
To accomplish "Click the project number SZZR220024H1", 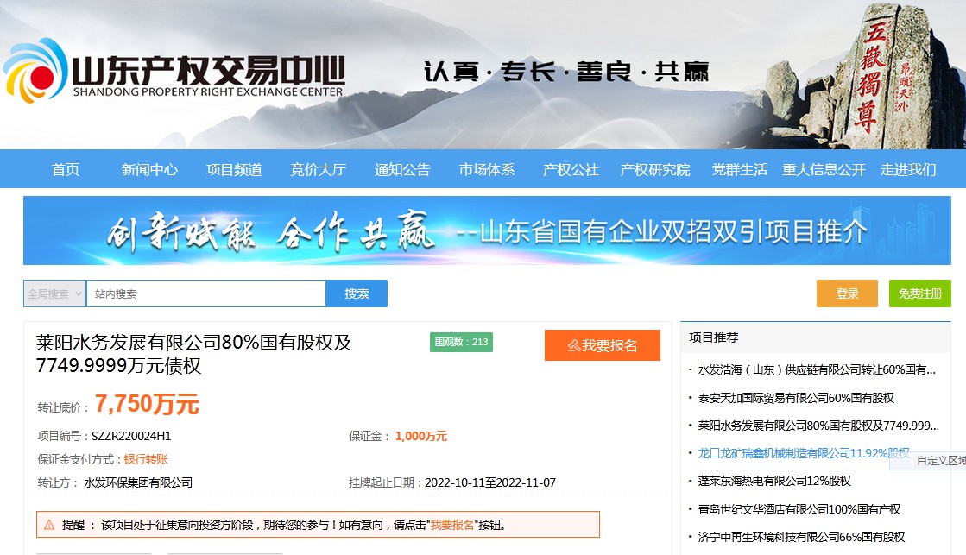I will coord(131,436).
